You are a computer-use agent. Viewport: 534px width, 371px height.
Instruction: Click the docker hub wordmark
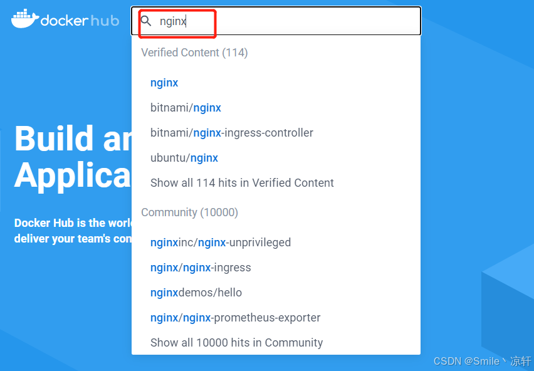tap(80, 21)
